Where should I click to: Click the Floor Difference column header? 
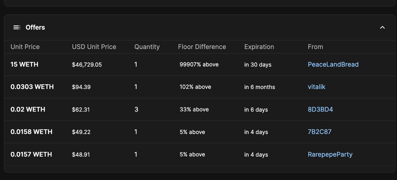[202, 47]
